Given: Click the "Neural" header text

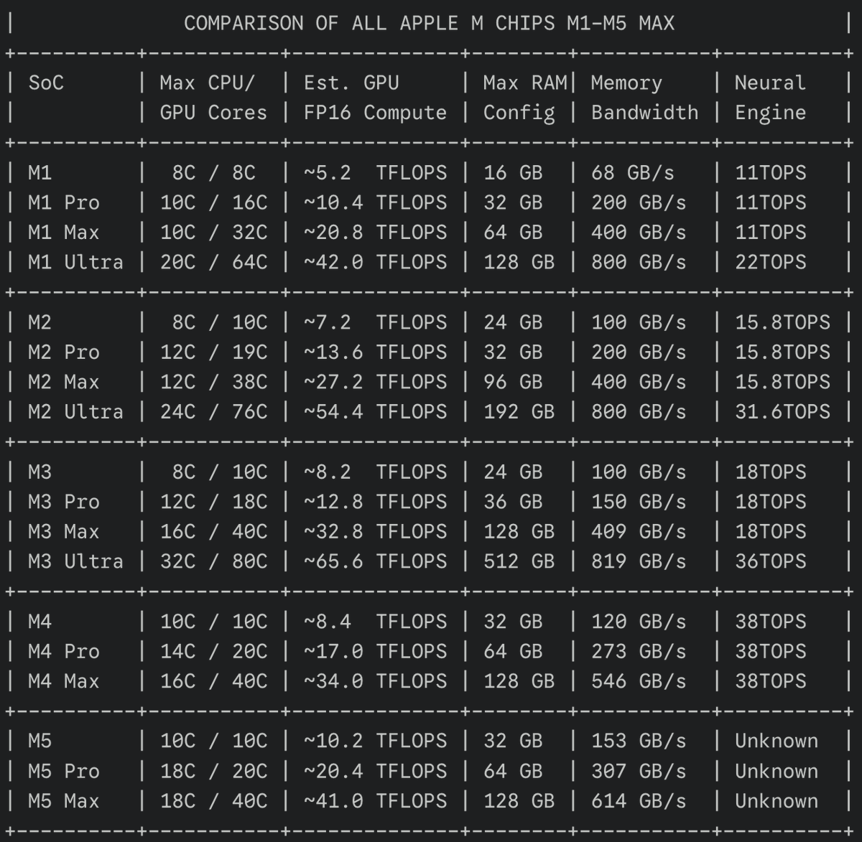Looking at the screenshot, I should coord(770,83).
